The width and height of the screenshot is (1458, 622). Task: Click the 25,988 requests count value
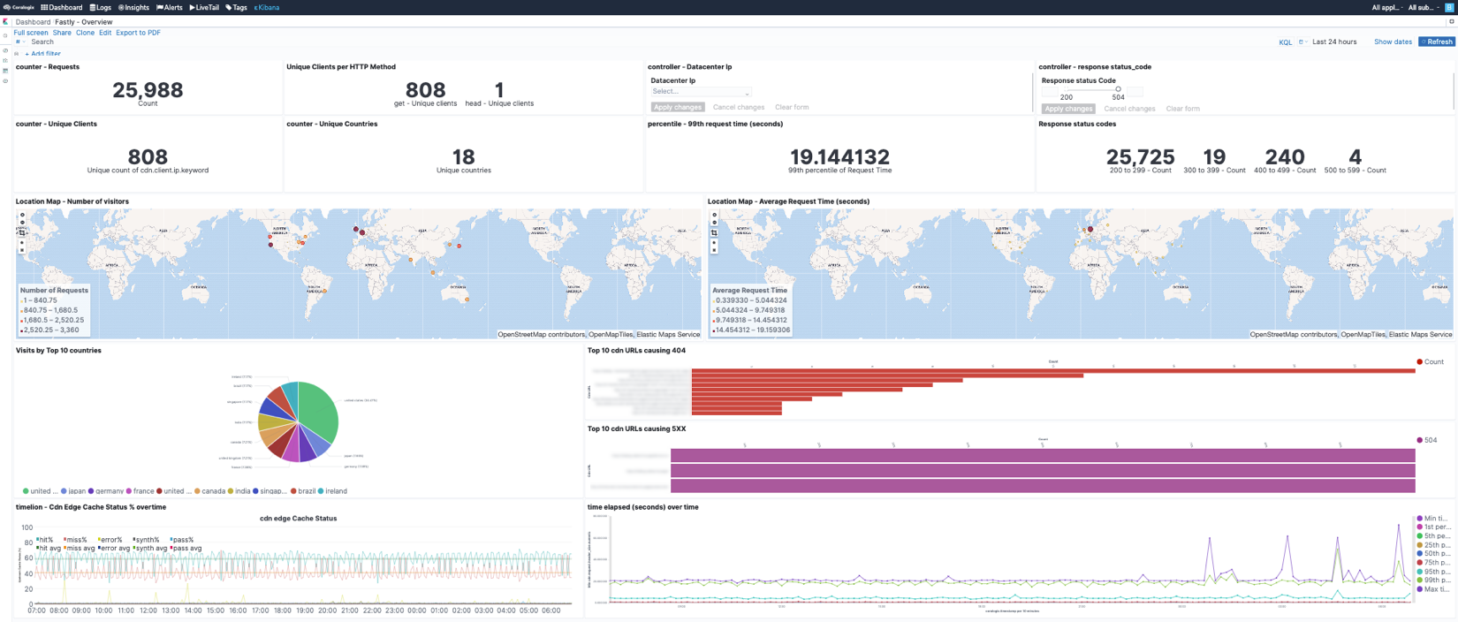tap(148, 89)
